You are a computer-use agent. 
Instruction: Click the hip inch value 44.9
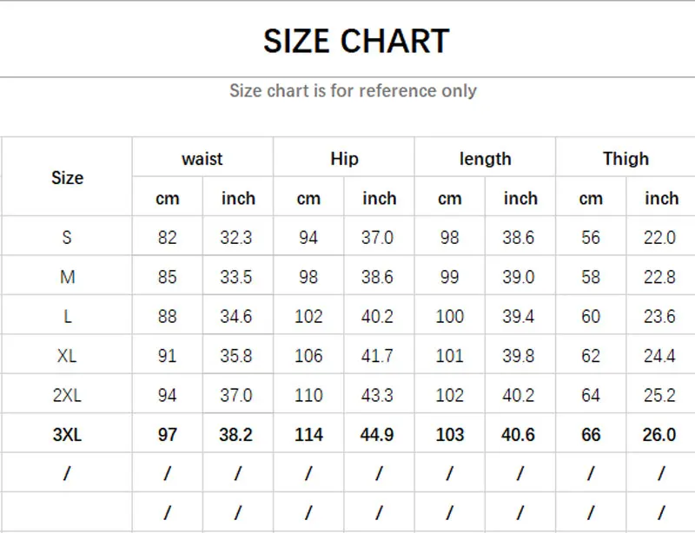377,435
